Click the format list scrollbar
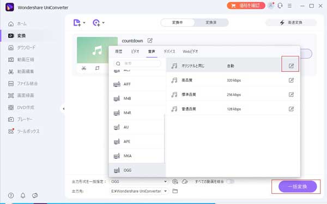Screen dimensions: 327x204 [165, 138]
